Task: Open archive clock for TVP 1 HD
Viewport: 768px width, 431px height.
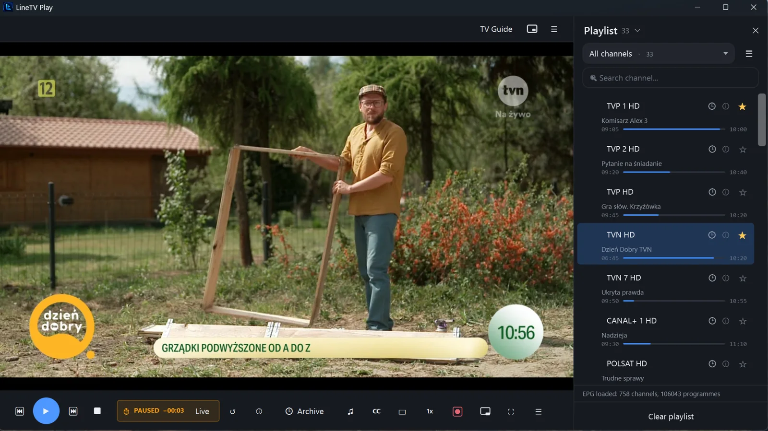Action: click(x=712, y=106)
